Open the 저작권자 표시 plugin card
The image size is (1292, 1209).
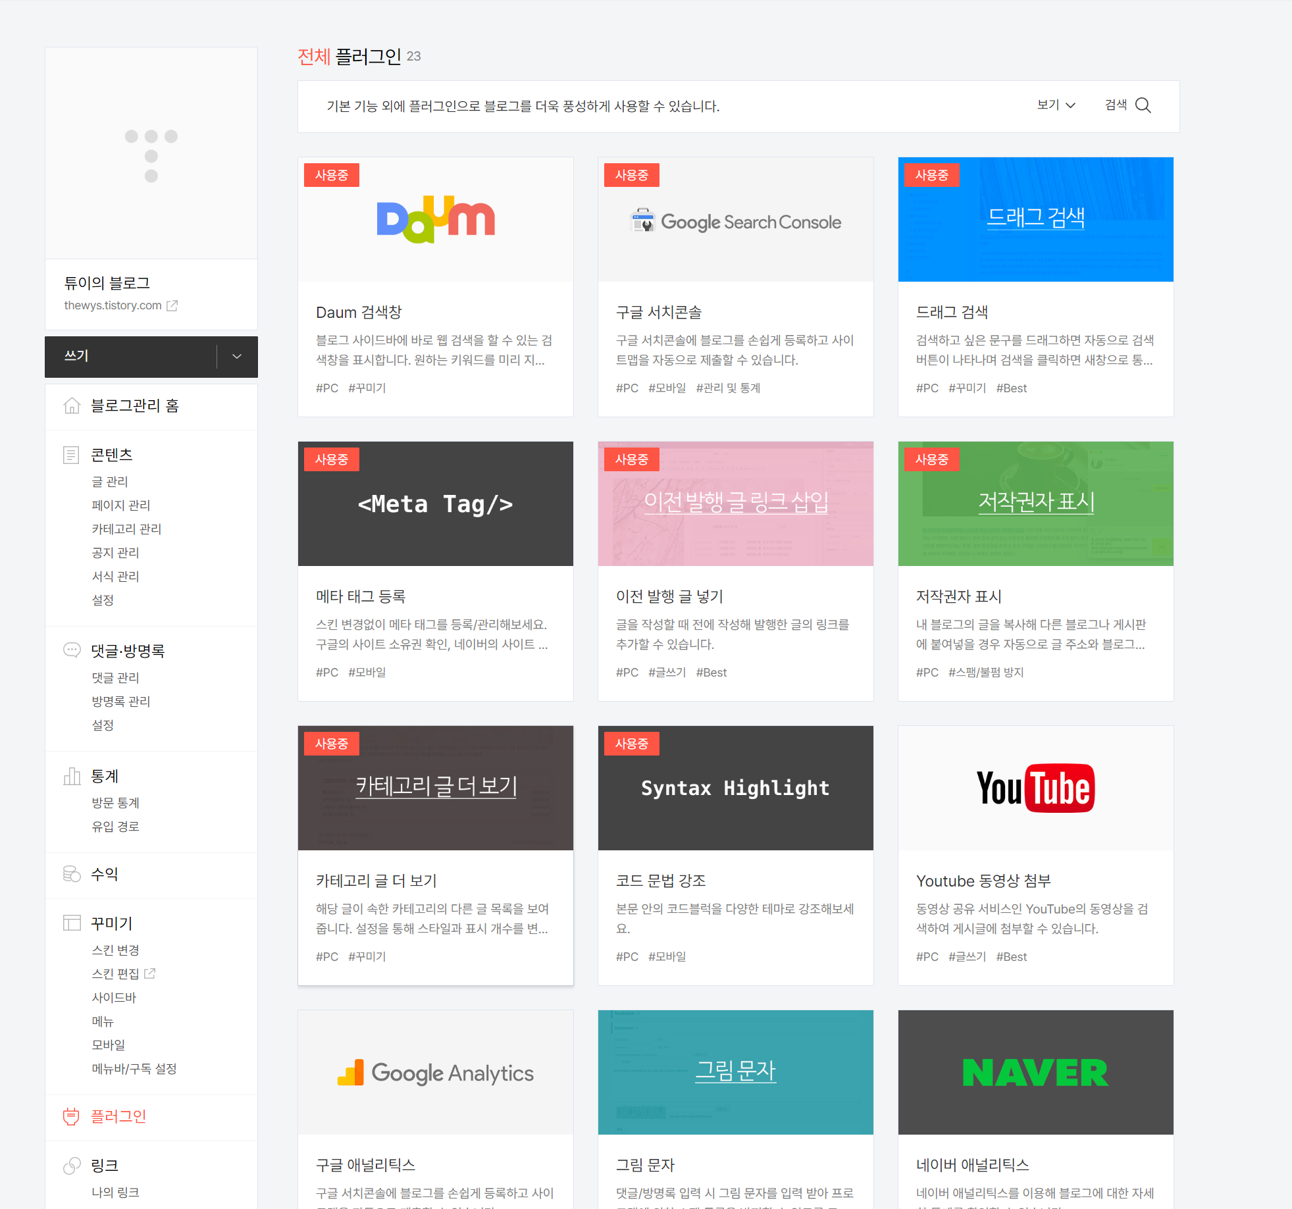1036,571
